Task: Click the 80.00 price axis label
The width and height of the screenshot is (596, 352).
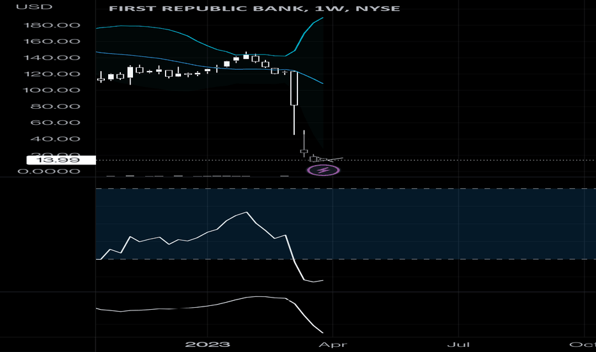Action: pos(55,106)
